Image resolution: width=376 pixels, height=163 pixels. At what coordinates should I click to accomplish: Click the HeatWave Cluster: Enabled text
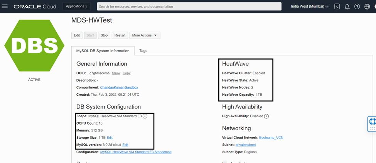point(244,73)
